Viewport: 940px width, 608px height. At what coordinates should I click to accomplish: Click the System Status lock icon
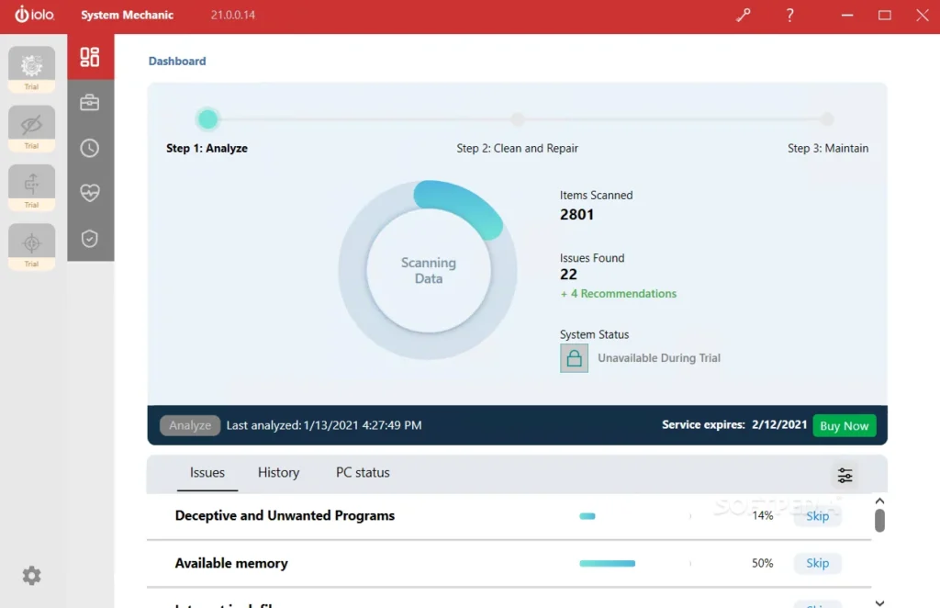(x=575, y=358)
